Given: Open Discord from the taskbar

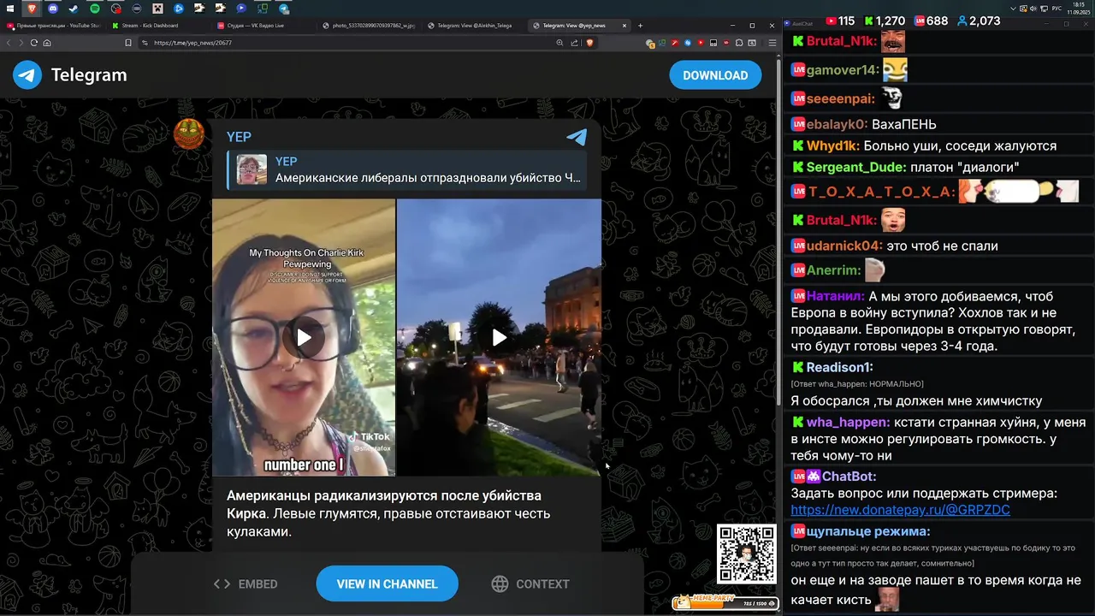Looking at the screenshot, I should [x=53, y=8].
